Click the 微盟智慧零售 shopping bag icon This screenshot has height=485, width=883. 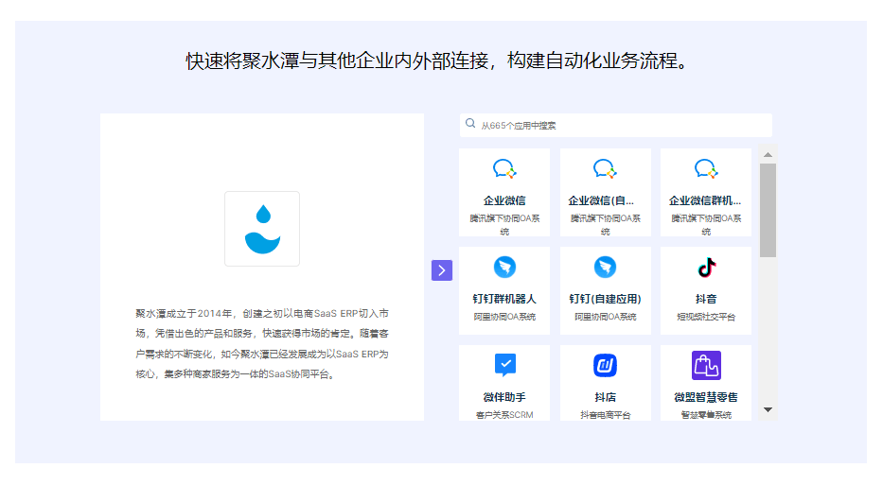(706, 366)
